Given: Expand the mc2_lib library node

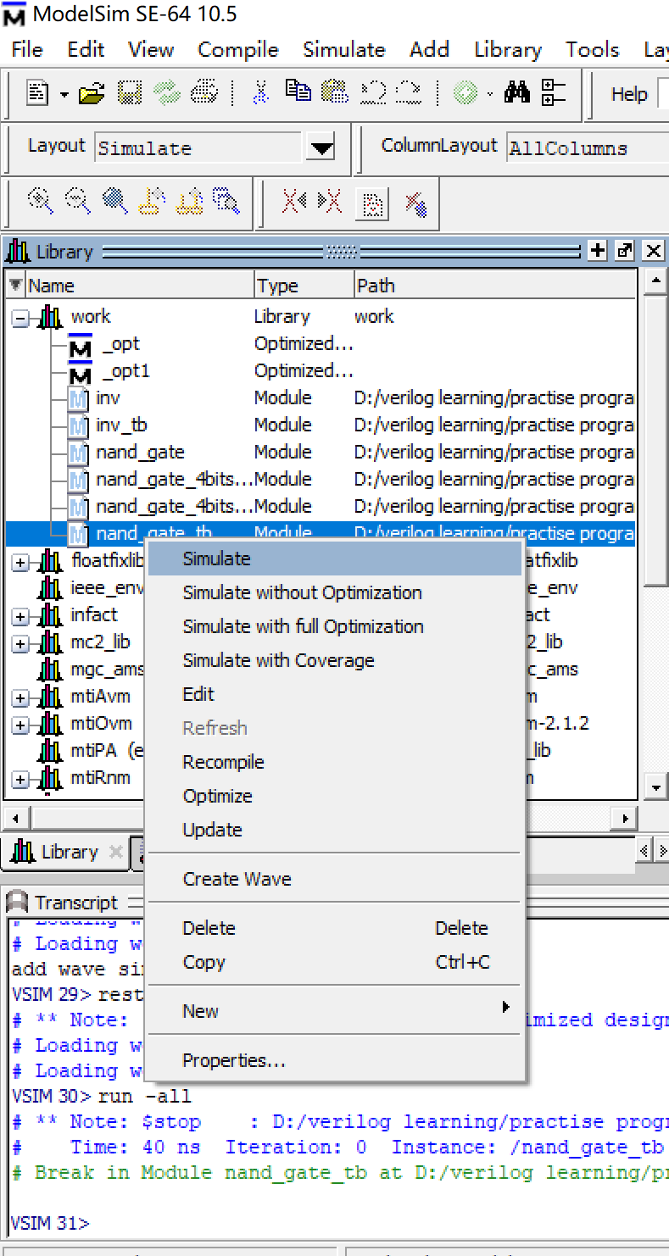Looking at the screenshot, I should 21,643.
